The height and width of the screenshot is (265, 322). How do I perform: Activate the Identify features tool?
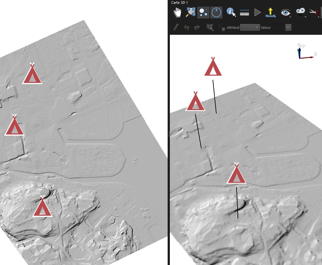[x=231, y=12]
